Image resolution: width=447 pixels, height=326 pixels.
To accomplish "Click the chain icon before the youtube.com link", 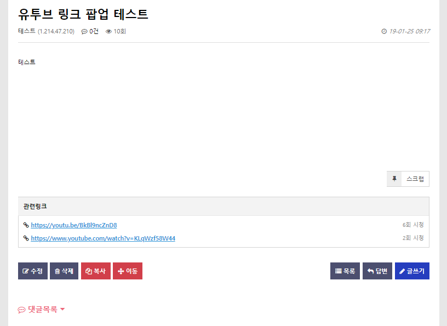I will tap(26, 238).
